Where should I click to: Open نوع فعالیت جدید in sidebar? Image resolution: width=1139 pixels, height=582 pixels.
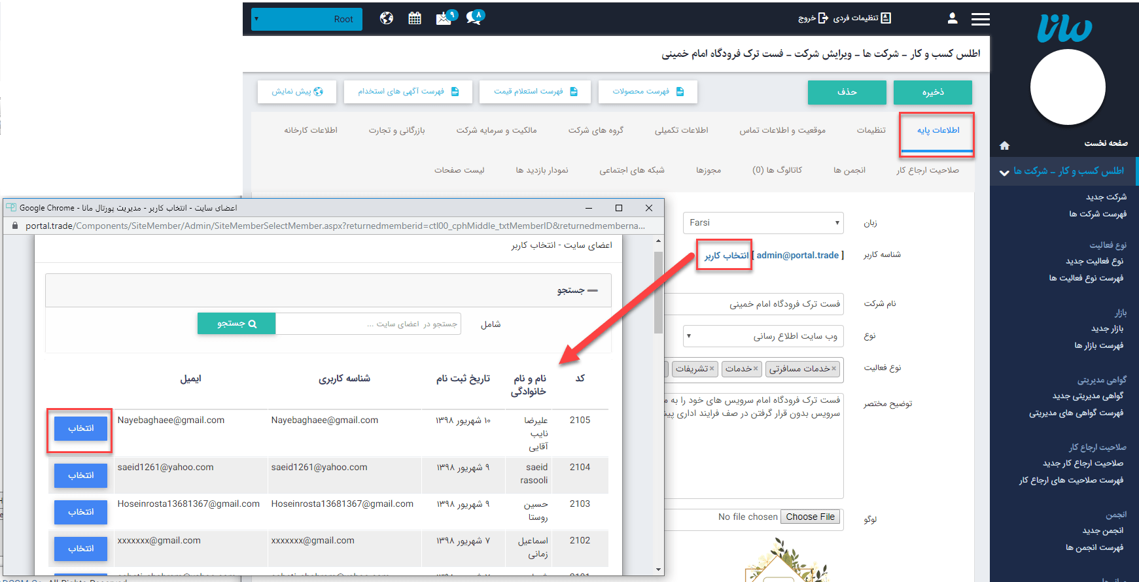[x=1095, y=261]
